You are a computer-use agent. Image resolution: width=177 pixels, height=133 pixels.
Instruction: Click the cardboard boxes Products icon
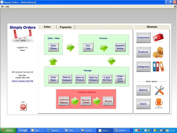tap(158, 52)
